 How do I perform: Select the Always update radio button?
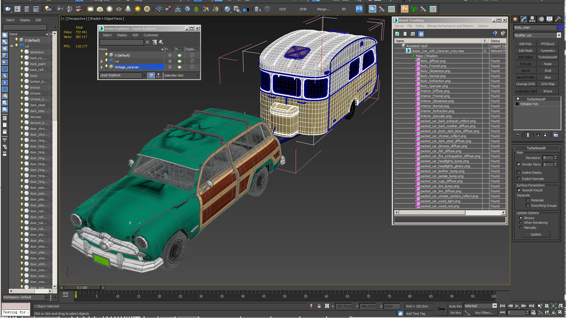click(521, 218)
